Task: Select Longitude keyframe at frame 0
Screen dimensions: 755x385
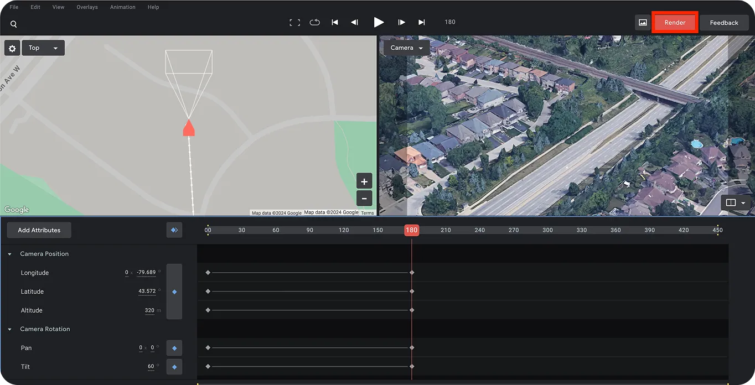Action: [208, 273]
